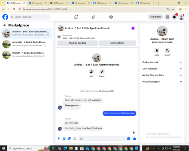Reload the page in browser
189x151 pixels.
(14, 9)
